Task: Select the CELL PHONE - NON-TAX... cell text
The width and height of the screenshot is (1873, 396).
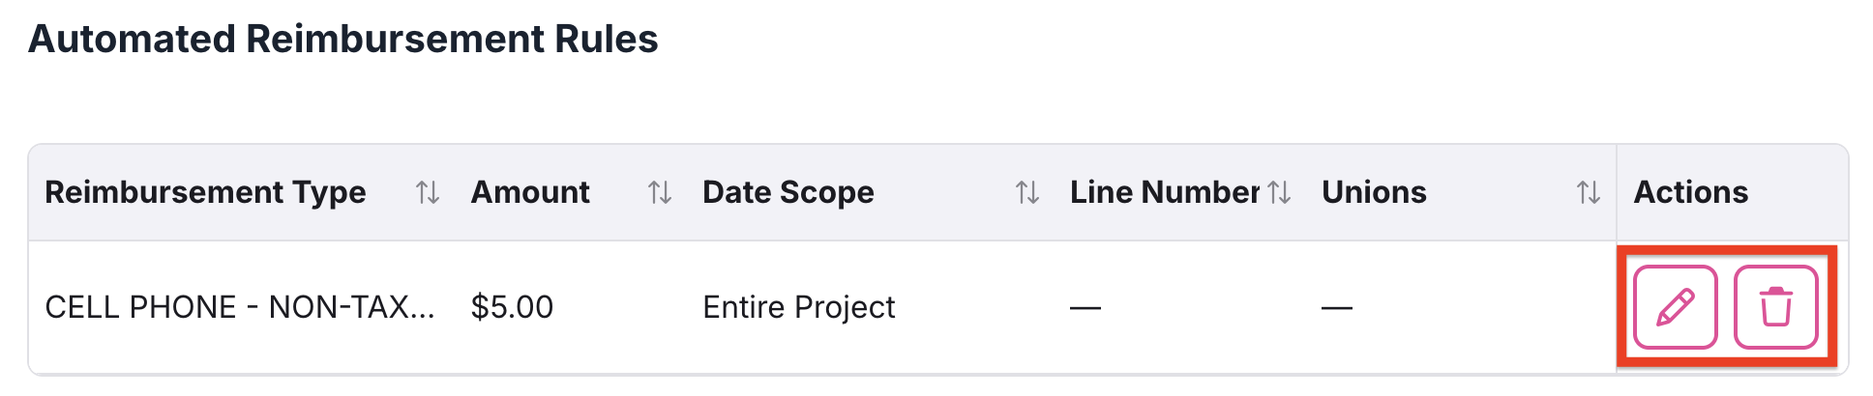Action: coord(240,307)
